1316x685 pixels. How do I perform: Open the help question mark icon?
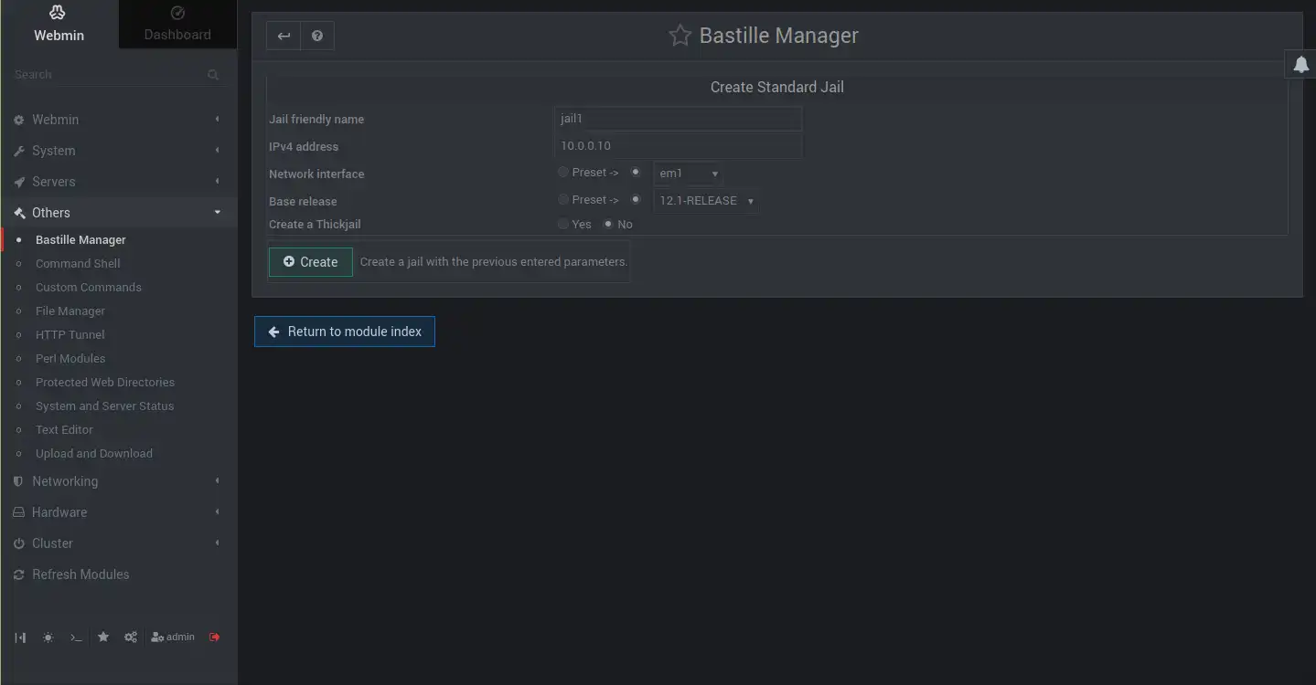pos(317,36)
